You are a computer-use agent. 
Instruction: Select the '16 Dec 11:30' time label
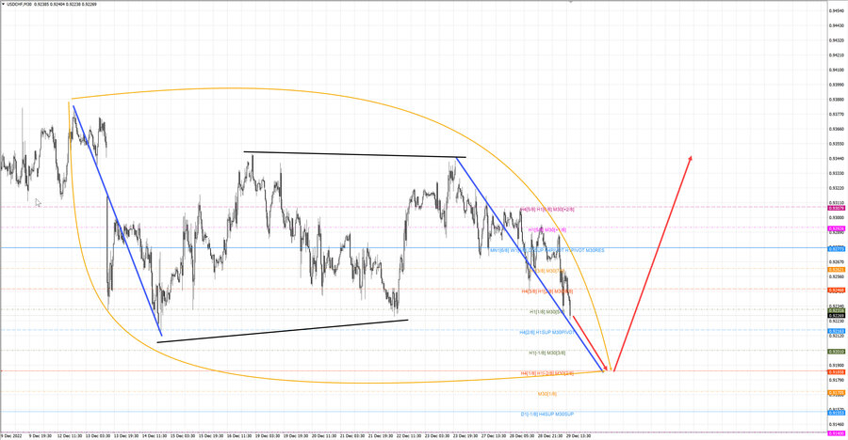pos(238,435)
